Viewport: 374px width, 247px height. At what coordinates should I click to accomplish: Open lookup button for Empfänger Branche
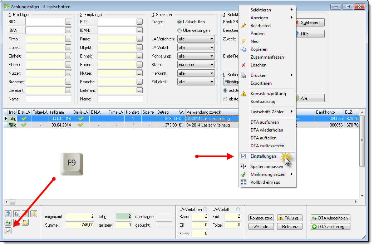[x=140, y=82]
